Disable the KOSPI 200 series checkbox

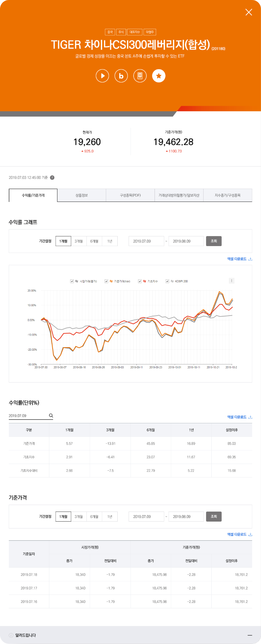[167, 281]
